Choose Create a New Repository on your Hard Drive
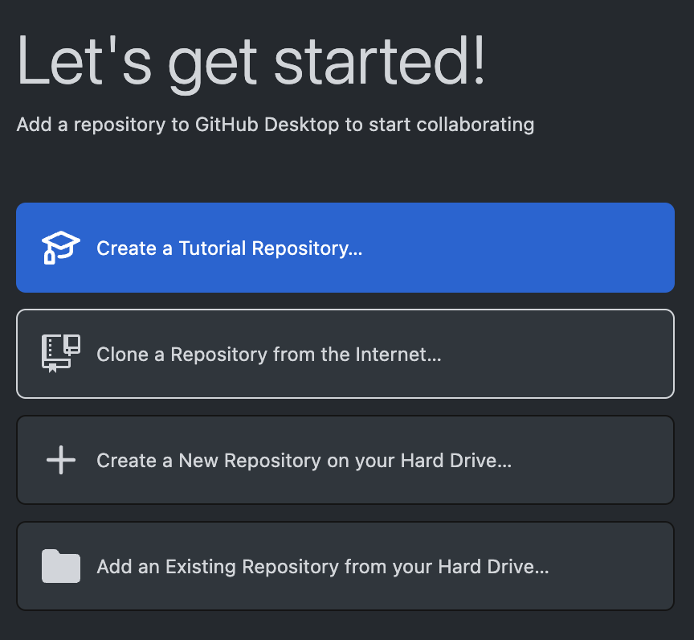 click(345, 460)
